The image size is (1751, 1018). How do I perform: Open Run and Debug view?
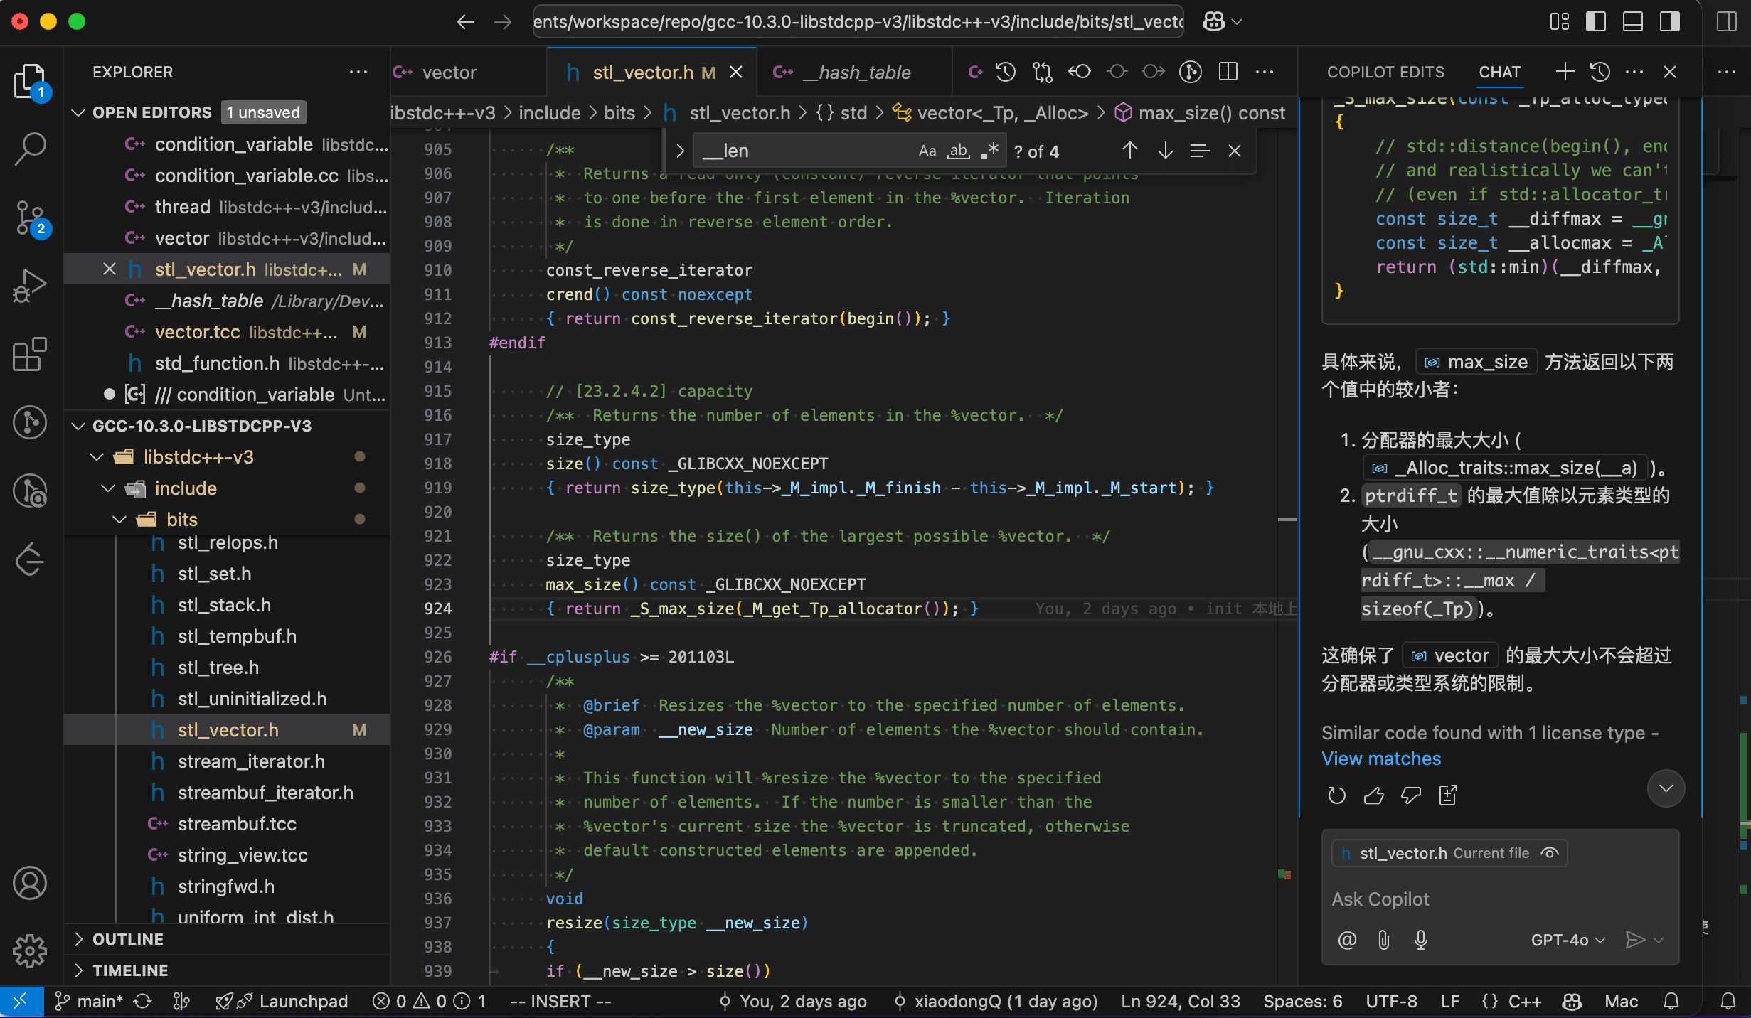pos(30,286)
